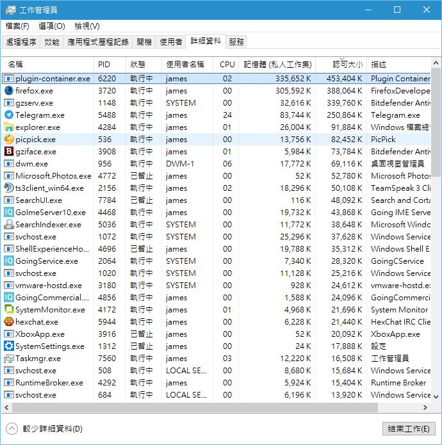442x445 pixels.
Task: Sort by the 狀態 column header
Action: point(144,65)
